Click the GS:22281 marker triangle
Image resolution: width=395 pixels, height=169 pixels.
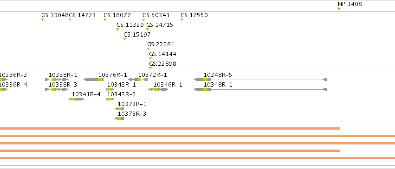(x=149, y=49)
